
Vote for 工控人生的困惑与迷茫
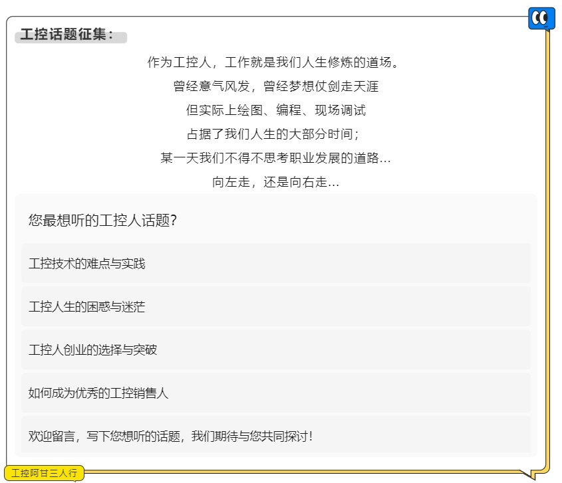(x=276, y=306)
